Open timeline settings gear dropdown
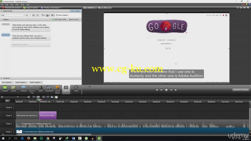Screen dimensions: 251x141 point(7,101)
